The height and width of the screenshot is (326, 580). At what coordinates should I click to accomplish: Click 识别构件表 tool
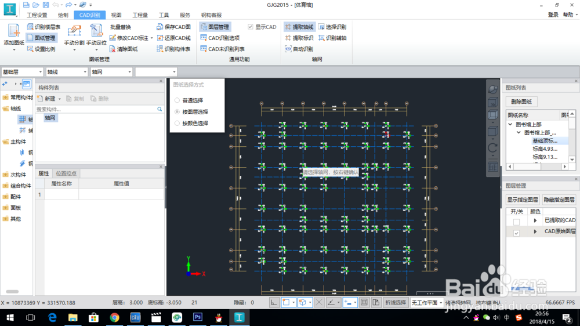(173, 49)
